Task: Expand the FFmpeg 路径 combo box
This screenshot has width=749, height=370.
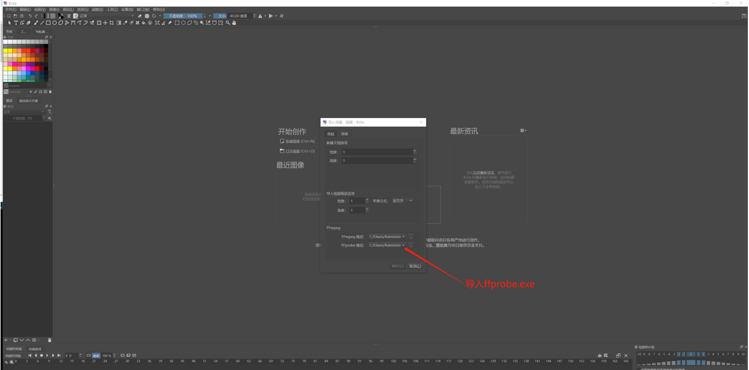Action: coord(387,236)
